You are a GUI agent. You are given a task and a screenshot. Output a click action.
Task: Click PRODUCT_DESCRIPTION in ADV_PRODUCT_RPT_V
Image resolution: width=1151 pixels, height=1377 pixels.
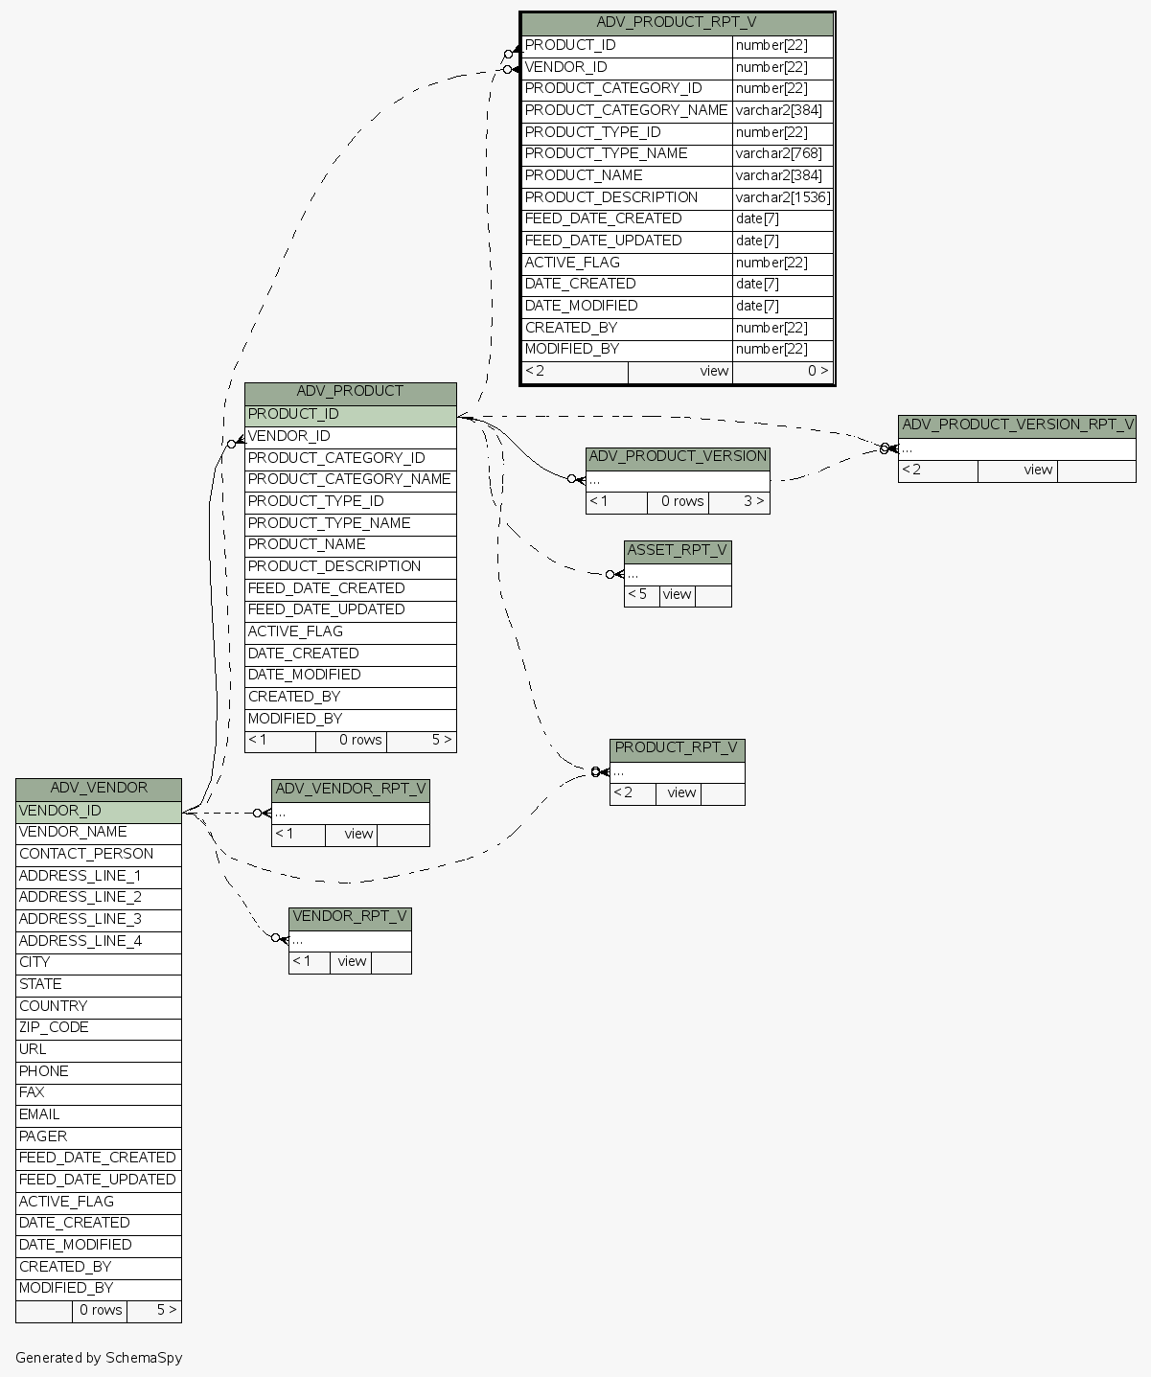pyautogui.click(x=627, y=198)
